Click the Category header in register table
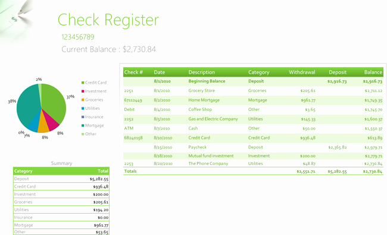 (258, 72)
